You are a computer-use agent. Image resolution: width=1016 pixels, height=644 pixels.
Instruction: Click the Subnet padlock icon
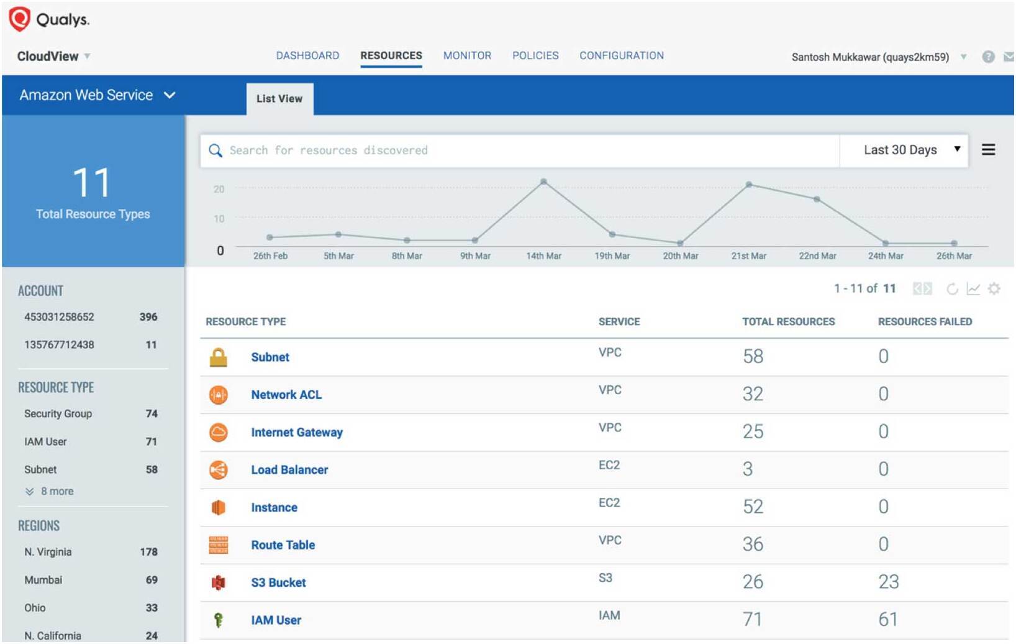218,357
